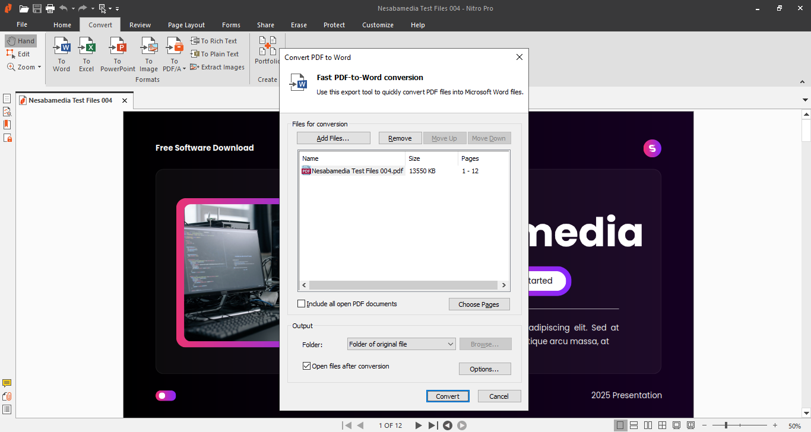
Task: Expand the Zoom tool dropdown
Action: (x=39, y=67)
